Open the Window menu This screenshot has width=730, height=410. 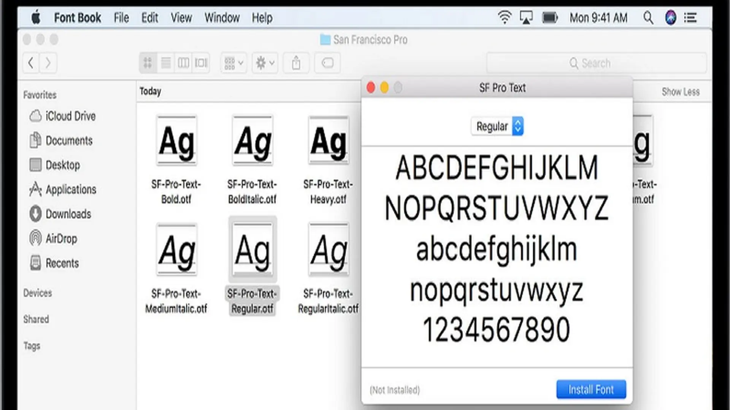pyautogui.click(x=222, y=18)
